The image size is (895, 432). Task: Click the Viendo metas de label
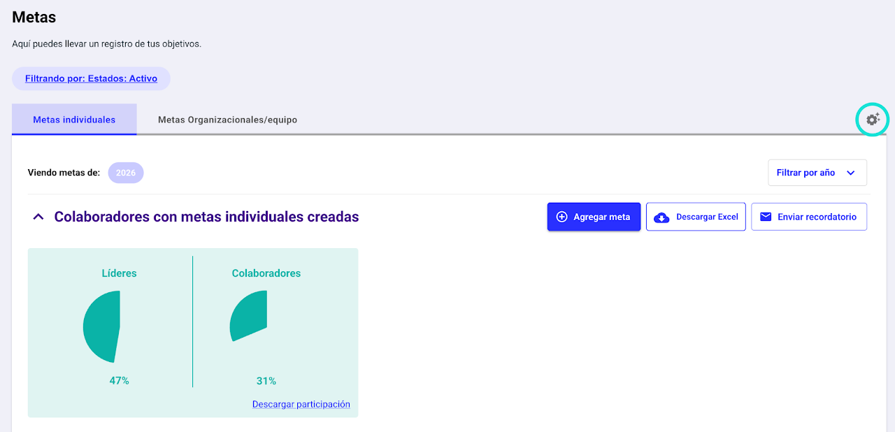(x=64, y=173)
